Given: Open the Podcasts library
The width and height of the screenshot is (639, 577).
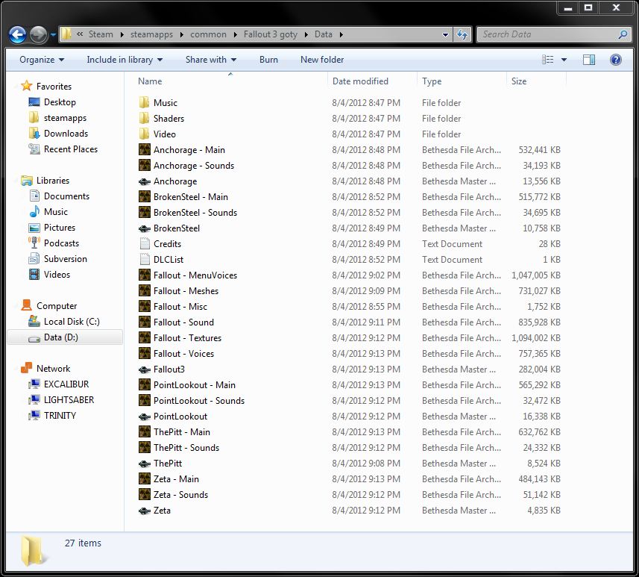Looking at the screenshot, I should point(61,243).
